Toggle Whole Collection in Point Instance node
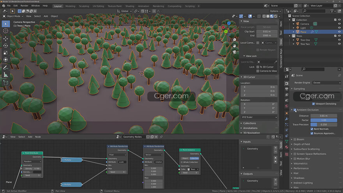Screen dimensions: 343x193 pos(182,162)
